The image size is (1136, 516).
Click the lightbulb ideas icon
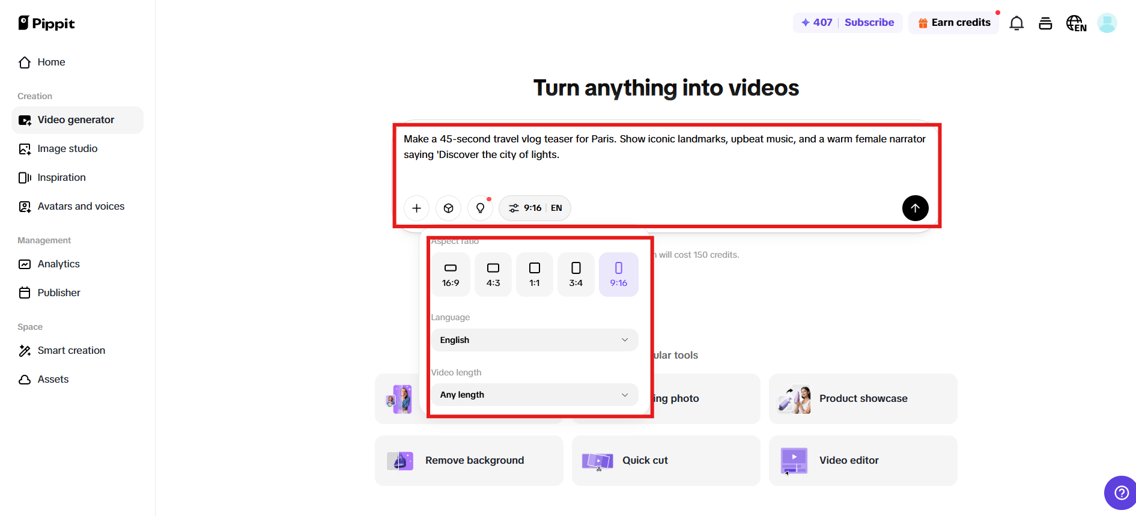point(480,208)
